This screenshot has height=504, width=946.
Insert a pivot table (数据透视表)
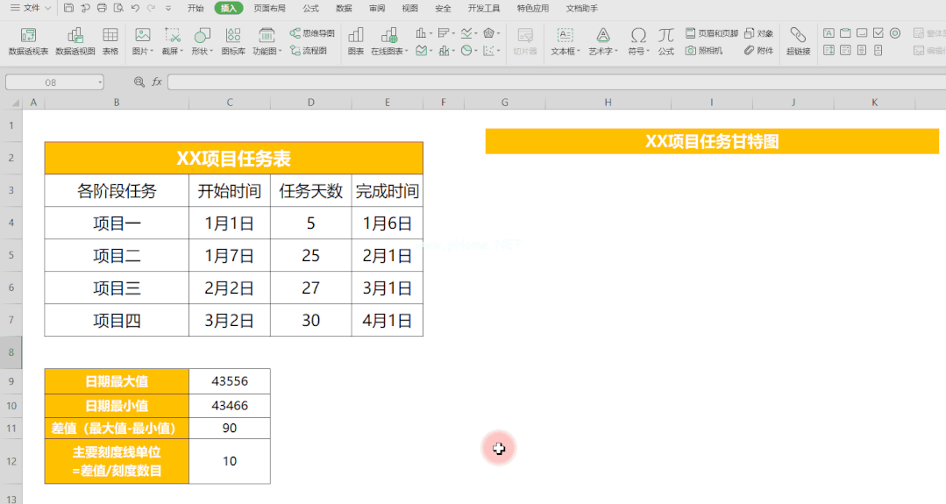click(x=28, y=41)
